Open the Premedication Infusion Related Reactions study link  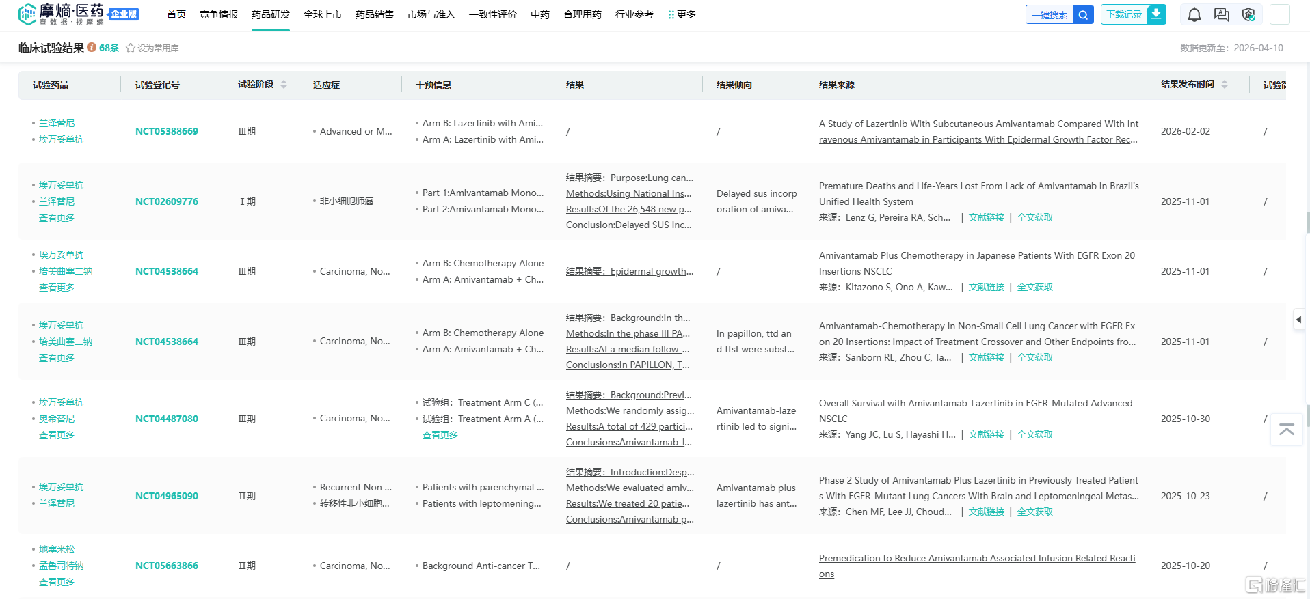click(x=977, y=566)
